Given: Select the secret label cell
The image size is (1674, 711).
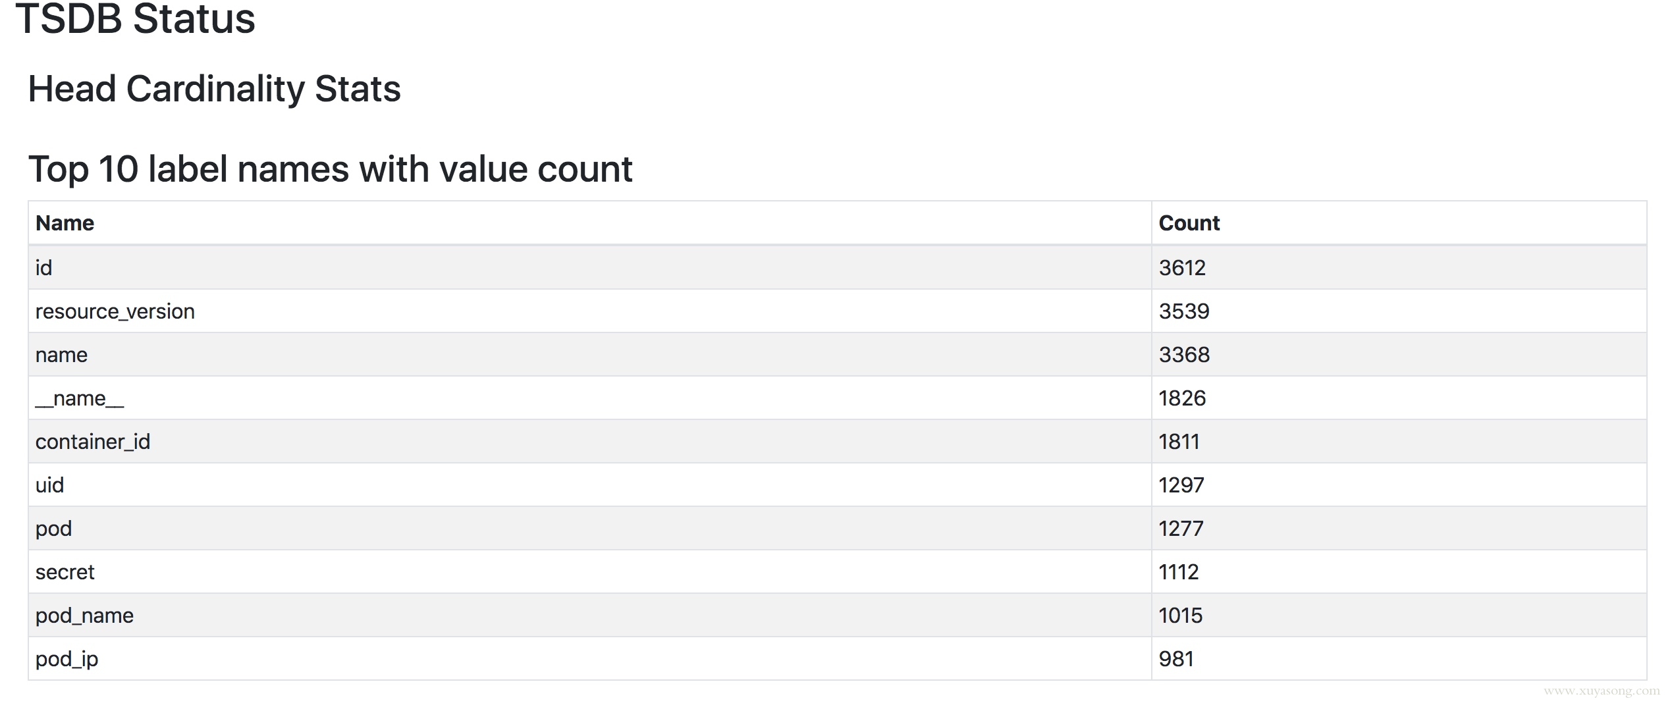Looking at the screenshot, I should tap(65, 572).
